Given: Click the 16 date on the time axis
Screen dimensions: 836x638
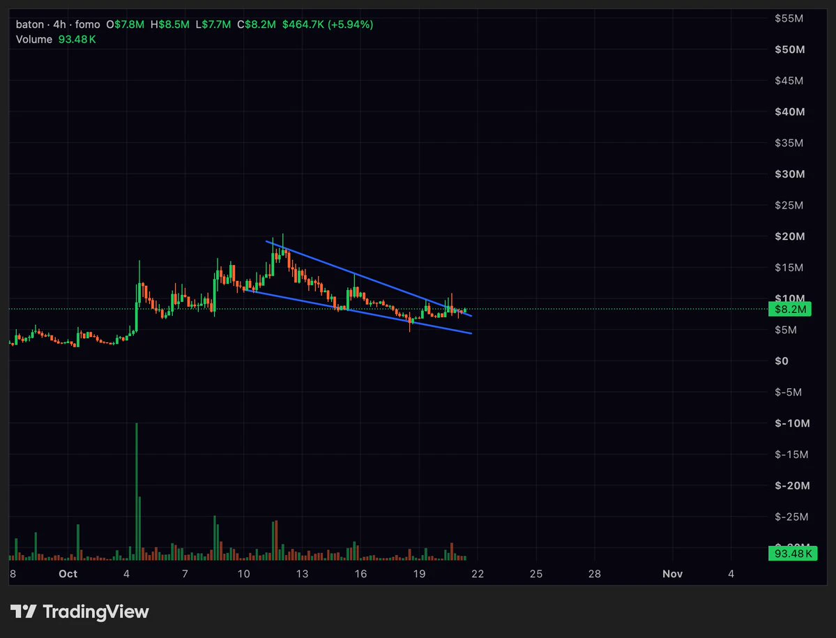Looking at the screenshot, I should (x=361, y=574).
